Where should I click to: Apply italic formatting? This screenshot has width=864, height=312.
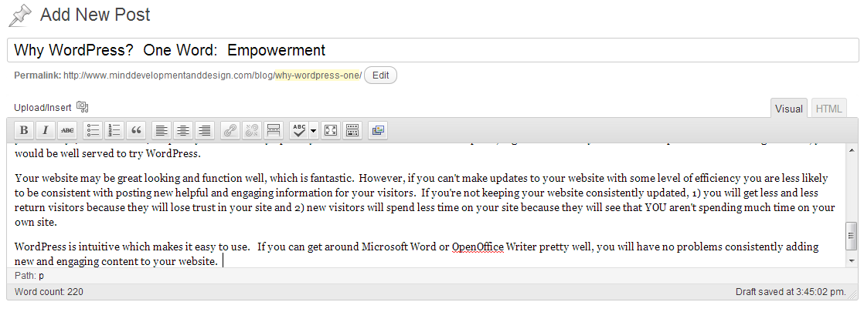[x=46, y=130]
